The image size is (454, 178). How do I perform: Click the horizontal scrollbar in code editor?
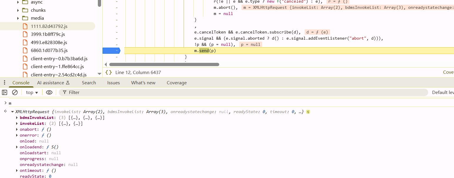click(x=164, y=64)
